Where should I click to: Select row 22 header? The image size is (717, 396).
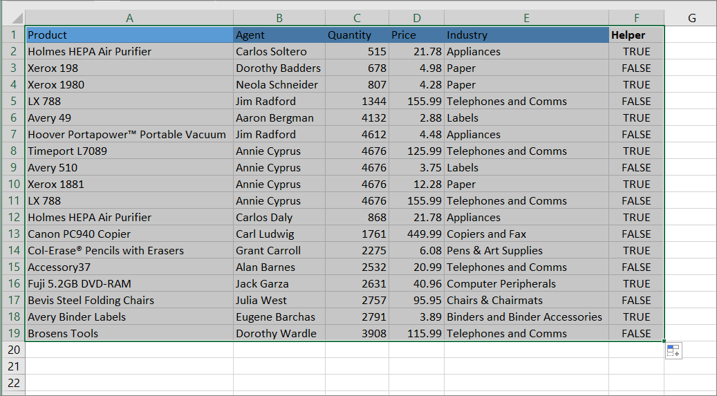13,383
